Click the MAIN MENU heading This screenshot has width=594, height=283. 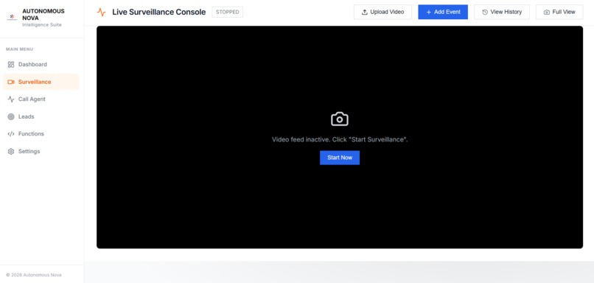19,49
